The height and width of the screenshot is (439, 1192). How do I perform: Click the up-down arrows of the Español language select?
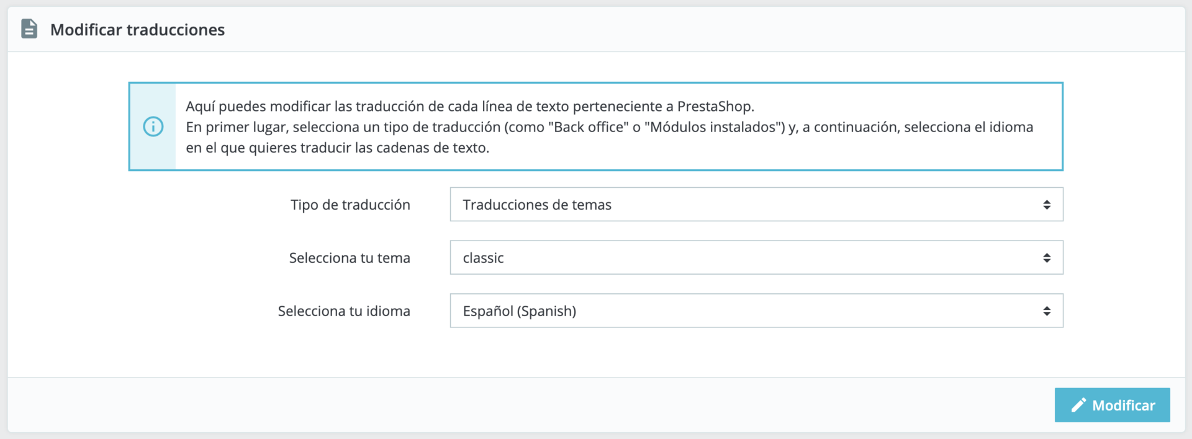click(1047, 311)
